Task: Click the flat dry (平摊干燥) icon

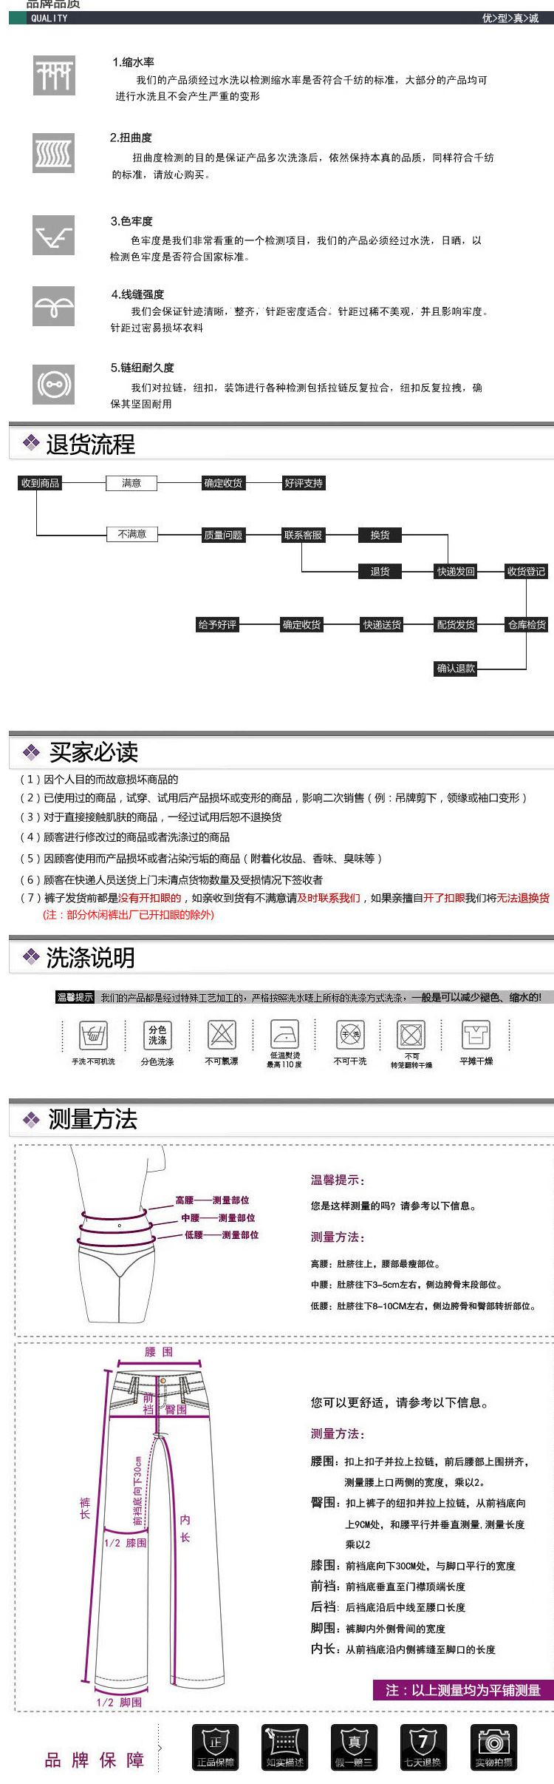Action: [x=476, y=1034]
